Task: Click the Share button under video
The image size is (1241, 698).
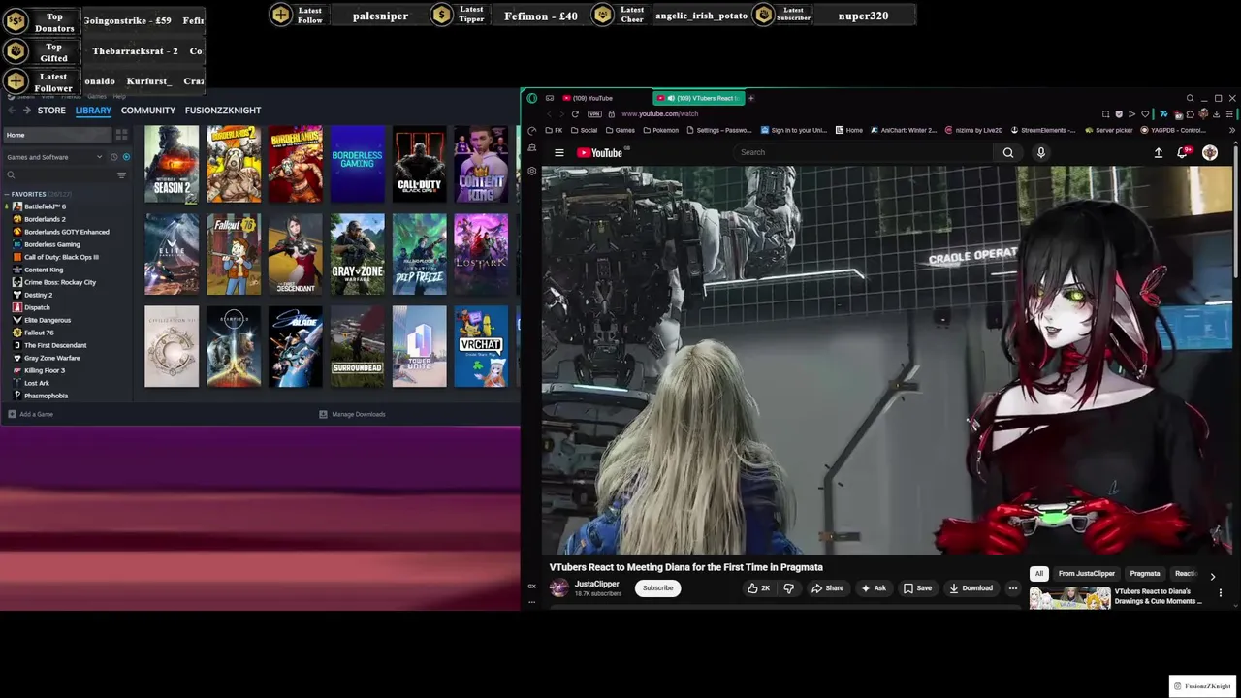Action: click(827, 587)
